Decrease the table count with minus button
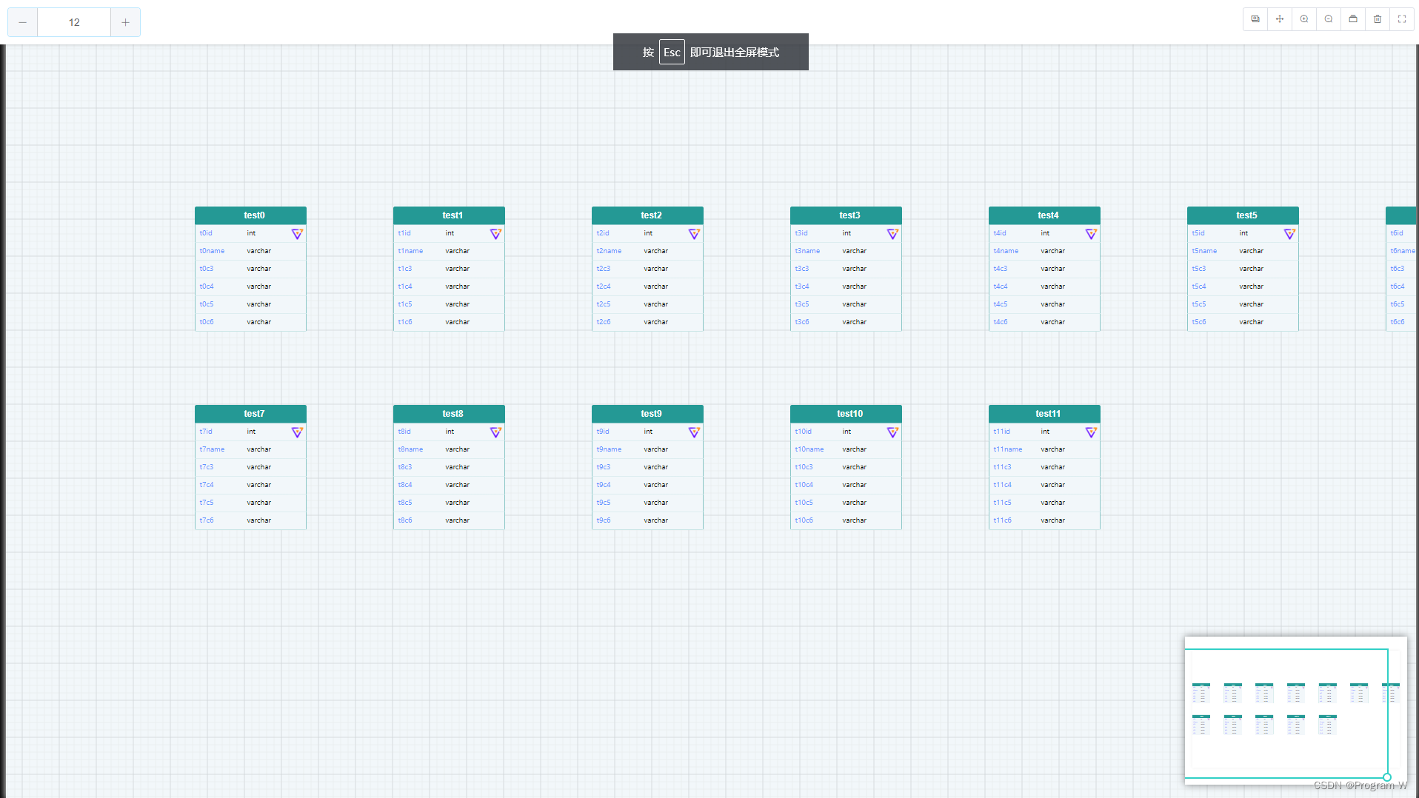Screen dimensions: 1419x798 point(23,22)
